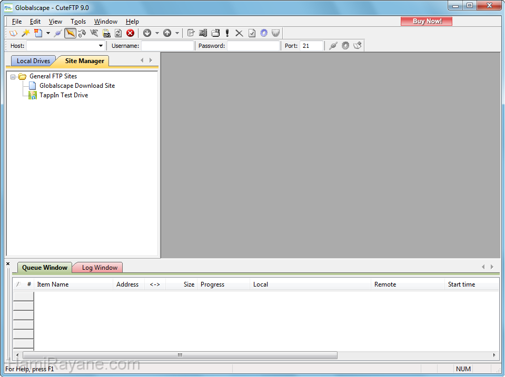
Task: Open the File menu
Action: coord(17,22)
